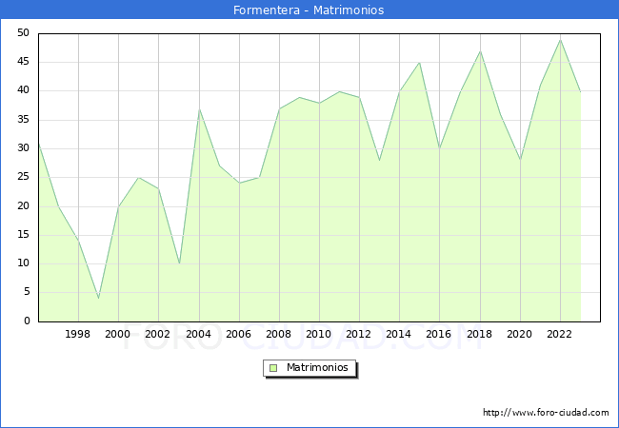Click the y-axis value 10
619x428 pixels.
[x=24, y=263]
